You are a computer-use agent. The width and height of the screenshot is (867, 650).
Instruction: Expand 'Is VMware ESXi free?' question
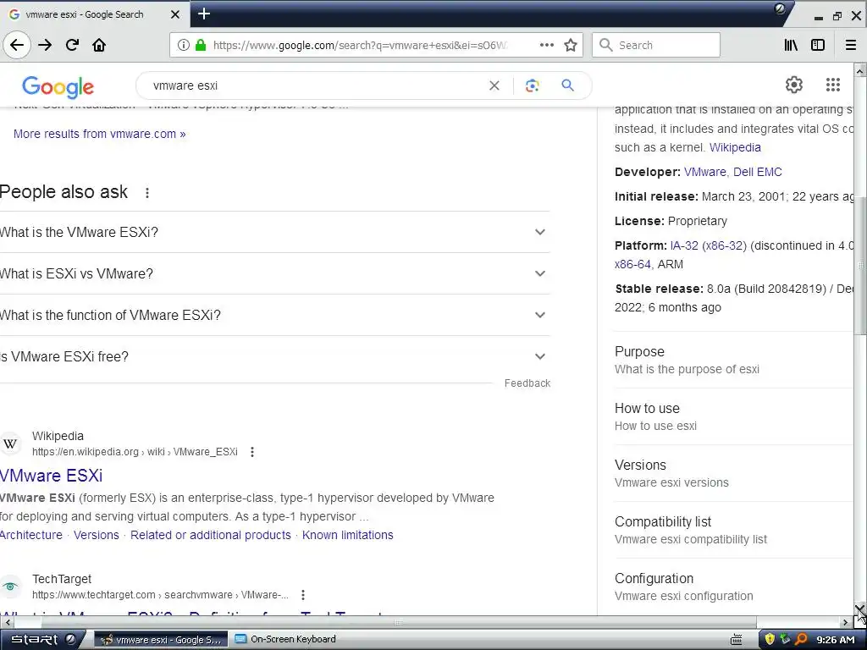click(275, 356)
